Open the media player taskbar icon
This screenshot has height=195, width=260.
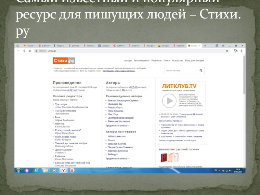pos(54,170)
